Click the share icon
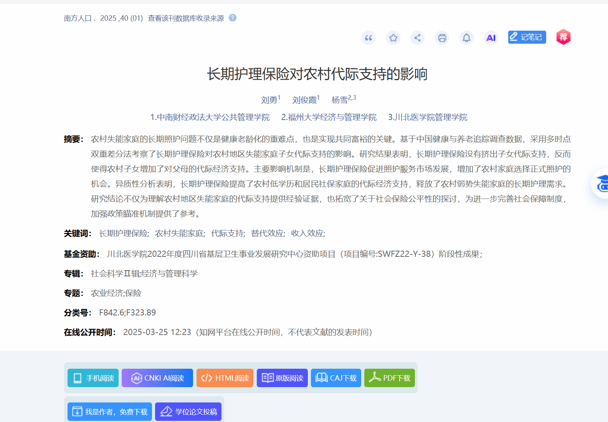Image resolution: width=608 pixels, height=422 pixels. 418,38
